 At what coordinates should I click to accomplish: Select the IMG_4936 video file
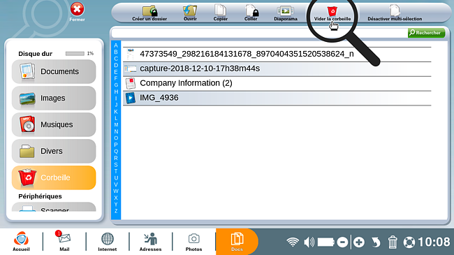click(277, 98)
